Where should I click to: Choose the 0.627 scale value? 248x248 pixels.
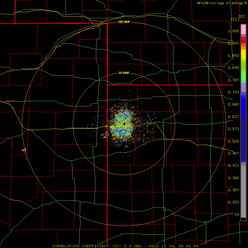click(x=233, y=117)
